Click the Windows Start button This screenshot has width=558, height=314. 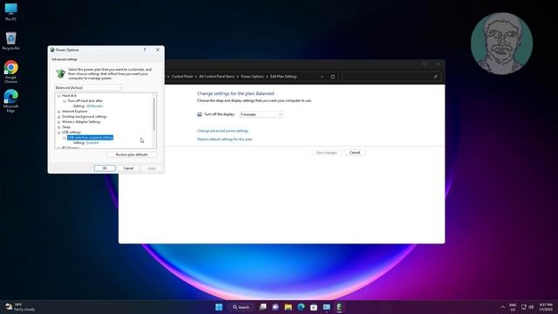pos(219,307)
